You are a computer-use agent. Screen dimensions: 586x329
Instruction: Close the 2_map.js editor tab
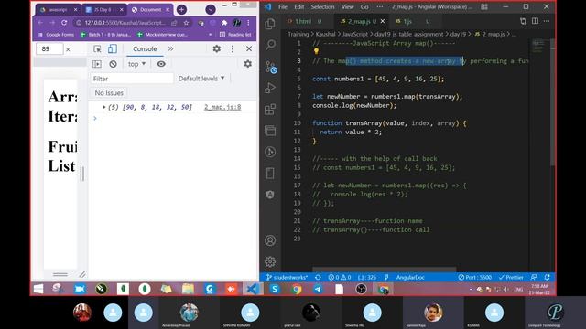pos(383,21)
